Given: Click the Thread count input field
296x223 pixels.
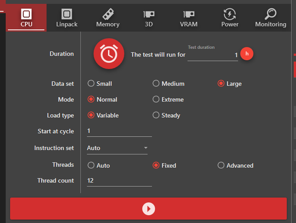Looking at the screenshot, I should [119, 180].
